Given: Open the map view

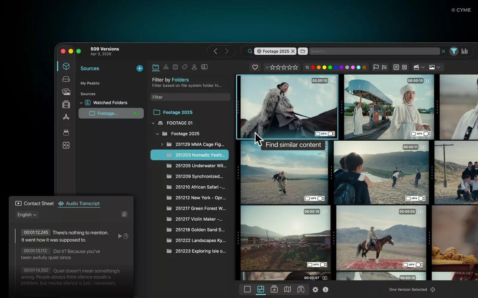Looking at the screenshot, I should click(287, 289).
